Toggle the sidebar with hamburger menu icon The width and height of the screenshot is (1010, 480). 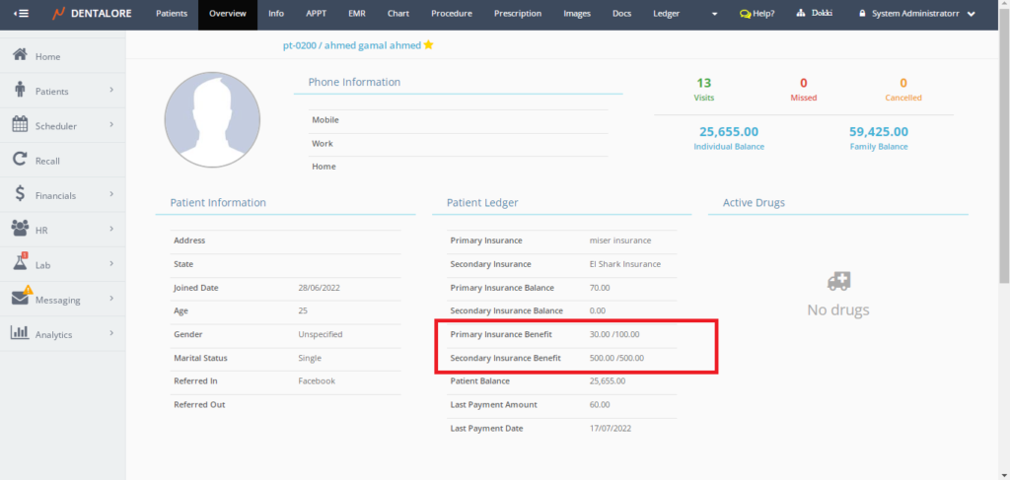pos(21,14)
